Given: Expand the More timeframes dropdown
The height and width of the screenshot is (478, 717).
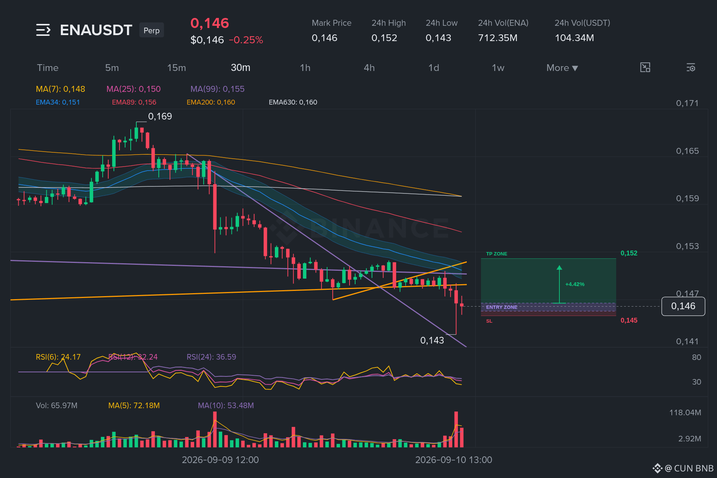Looking at the screenshot, I should click(x=562, y=68).
